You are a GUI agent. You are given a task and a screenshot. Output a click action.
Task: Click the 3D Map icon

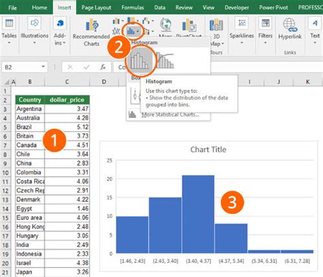click(x=216, y=25)
